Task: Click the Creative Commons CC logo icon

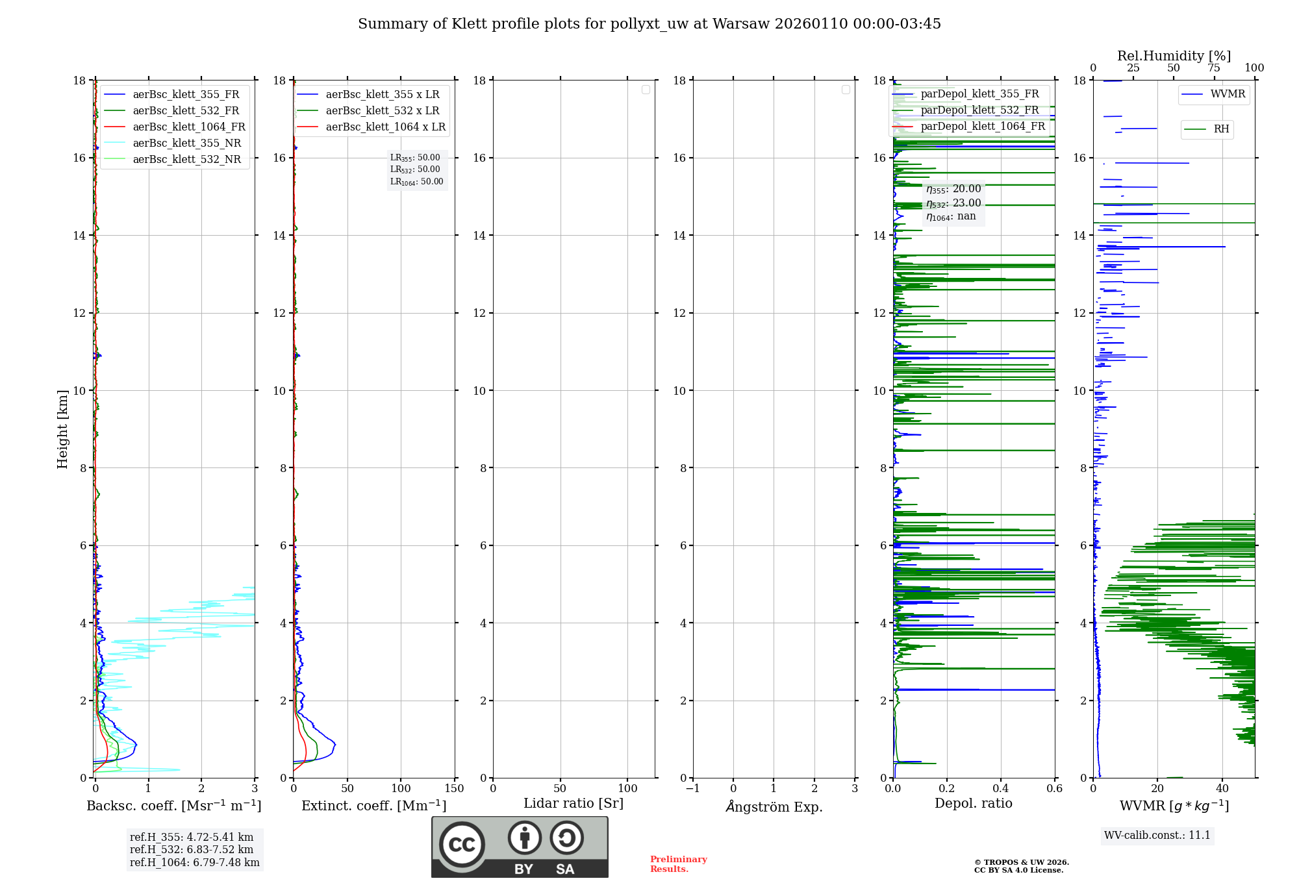Action: click(x=462, y=844)
